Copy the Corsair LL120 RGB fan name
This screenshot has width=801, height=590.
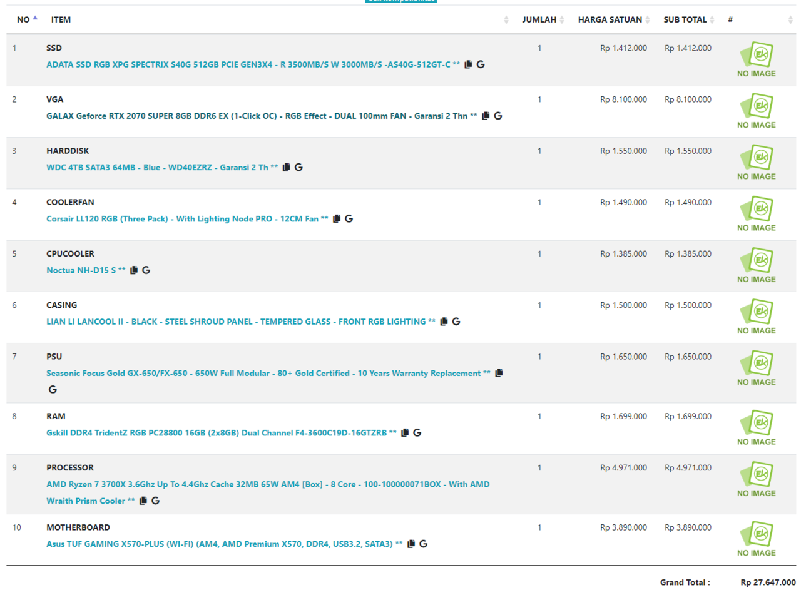(x=337, y=219)
